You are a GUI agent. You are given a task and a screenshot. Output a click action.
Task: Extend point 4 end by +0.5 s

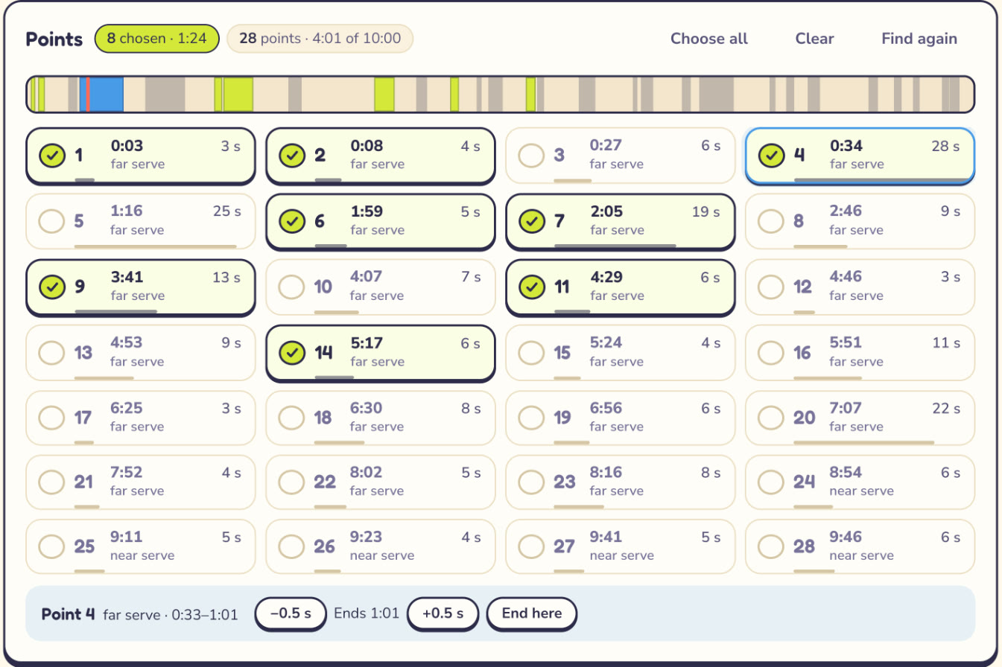pyautogui.click(x=443, y=614)
